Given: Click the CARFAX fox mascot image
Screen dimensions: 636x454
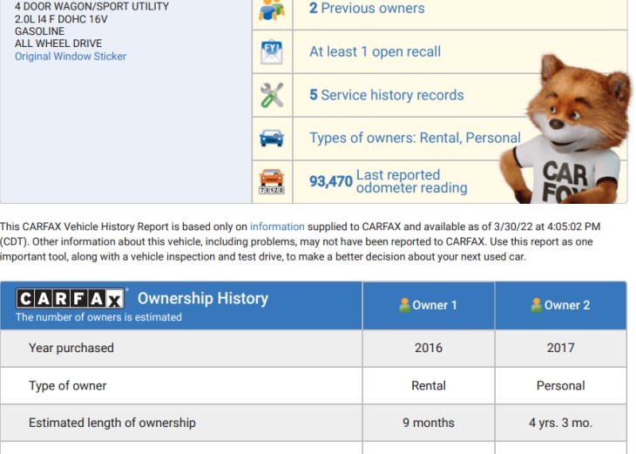Looking at the screenshot, I should (565, 130).
